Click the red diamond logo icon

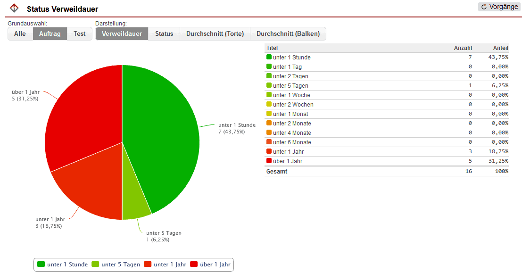click(x=15, y=8)
